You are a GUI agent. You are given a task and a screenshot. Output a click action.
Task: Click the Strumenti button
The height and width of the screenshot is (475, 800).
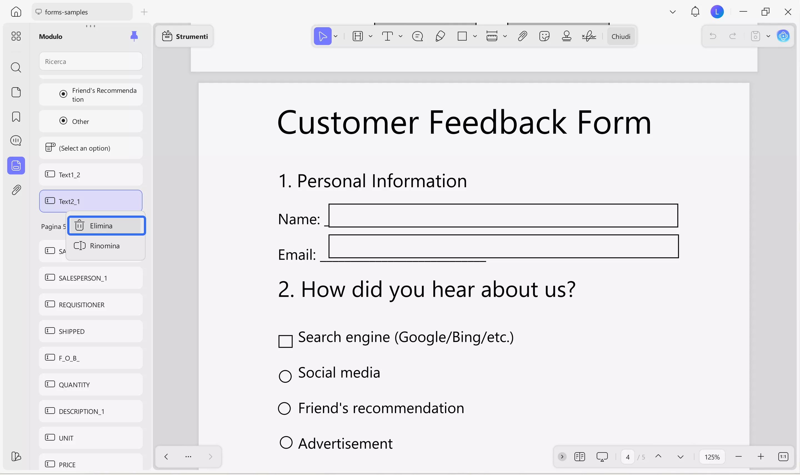click(x=185, y=36)
